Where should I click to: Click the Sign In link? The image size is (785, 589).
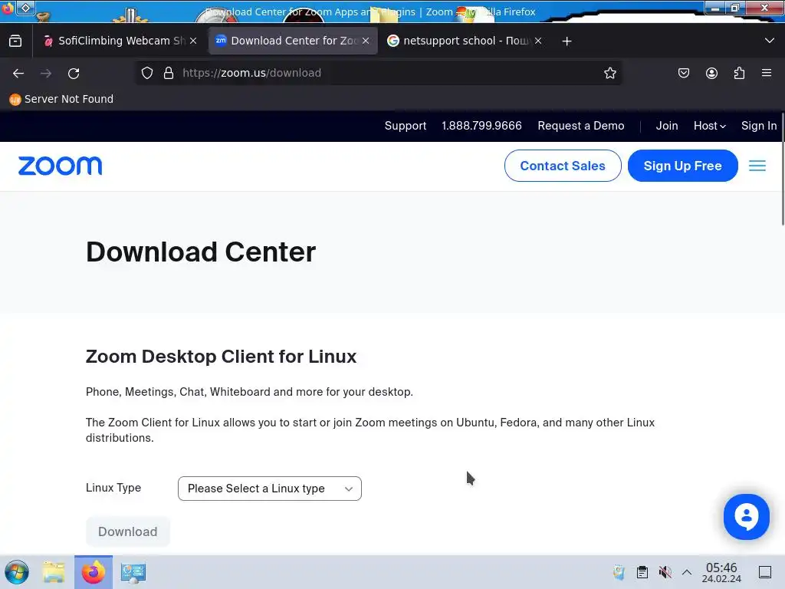pos(759,126)
